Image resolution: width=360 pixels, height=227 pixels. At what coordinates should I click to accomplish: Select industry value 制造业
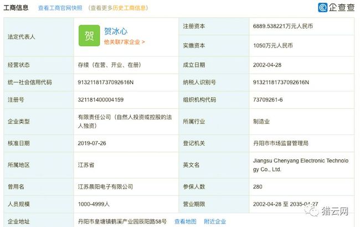tap(261, 122)
